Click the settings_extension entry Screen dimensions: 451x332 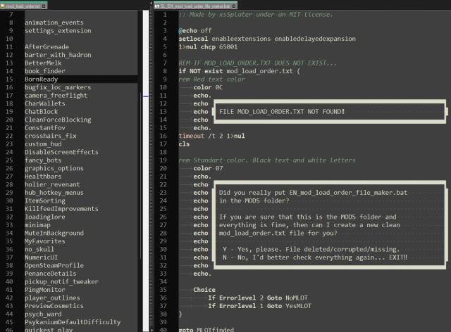click(58, 30)
